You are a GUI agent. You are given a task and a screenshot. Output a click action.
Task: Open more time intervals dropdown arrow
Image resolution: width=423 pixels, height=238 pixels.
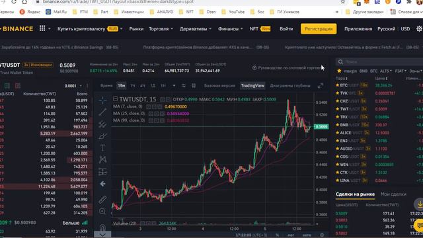pos(174,86)
